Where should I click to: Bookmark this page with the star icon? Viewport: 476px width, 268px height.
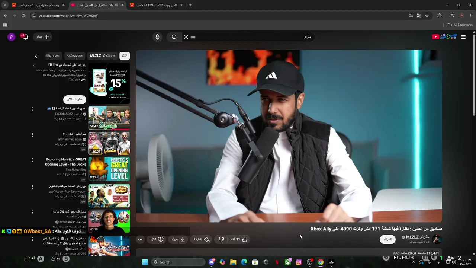[427, 16]
